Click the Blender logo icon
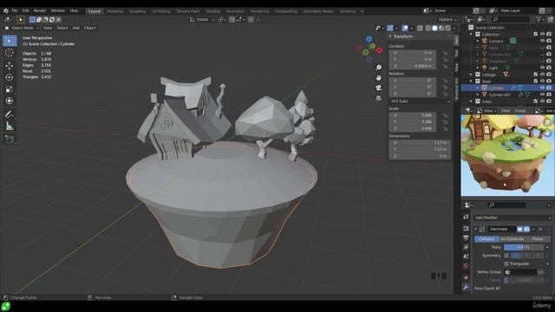Image resolution: width=555 pixels, height=312 pixels. pyautogui.click(x=6, y=10)
